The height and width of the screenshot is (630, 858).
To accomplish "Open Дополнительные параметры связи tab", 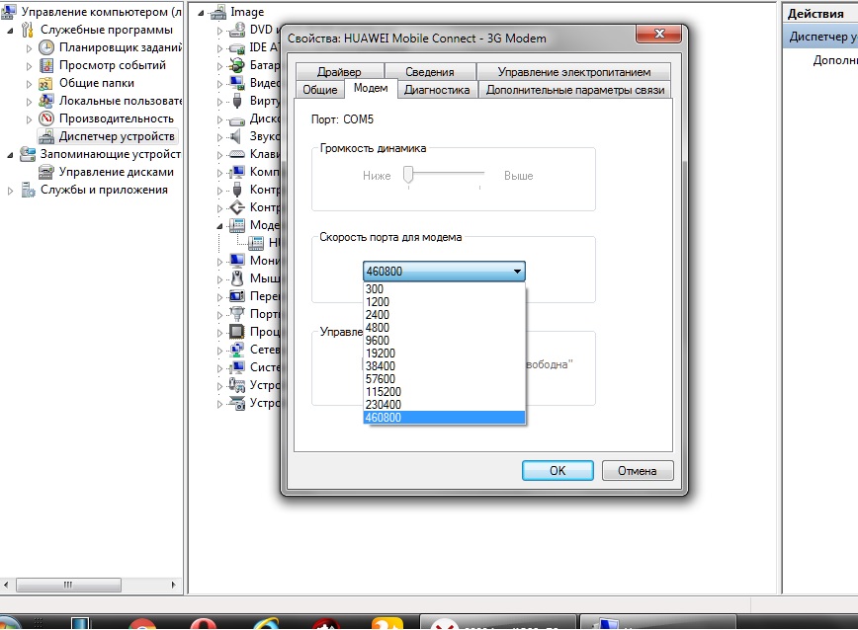I will pos(575,90).
